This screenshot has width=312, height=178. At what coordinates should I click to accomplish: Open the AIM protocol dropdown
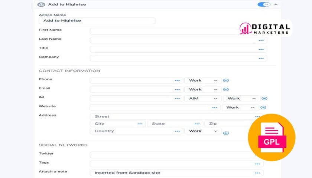click(203, 99)
